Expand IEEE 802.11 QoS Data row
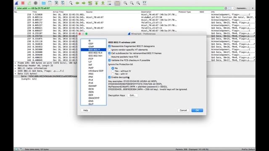Viewport: 269px width, 151px height. [x=16, y=71]
